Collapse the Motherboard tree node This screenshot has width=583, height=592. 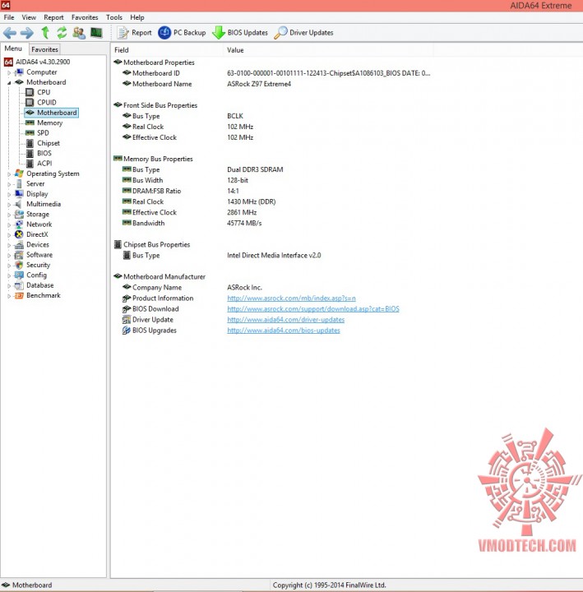coord(9,83)
